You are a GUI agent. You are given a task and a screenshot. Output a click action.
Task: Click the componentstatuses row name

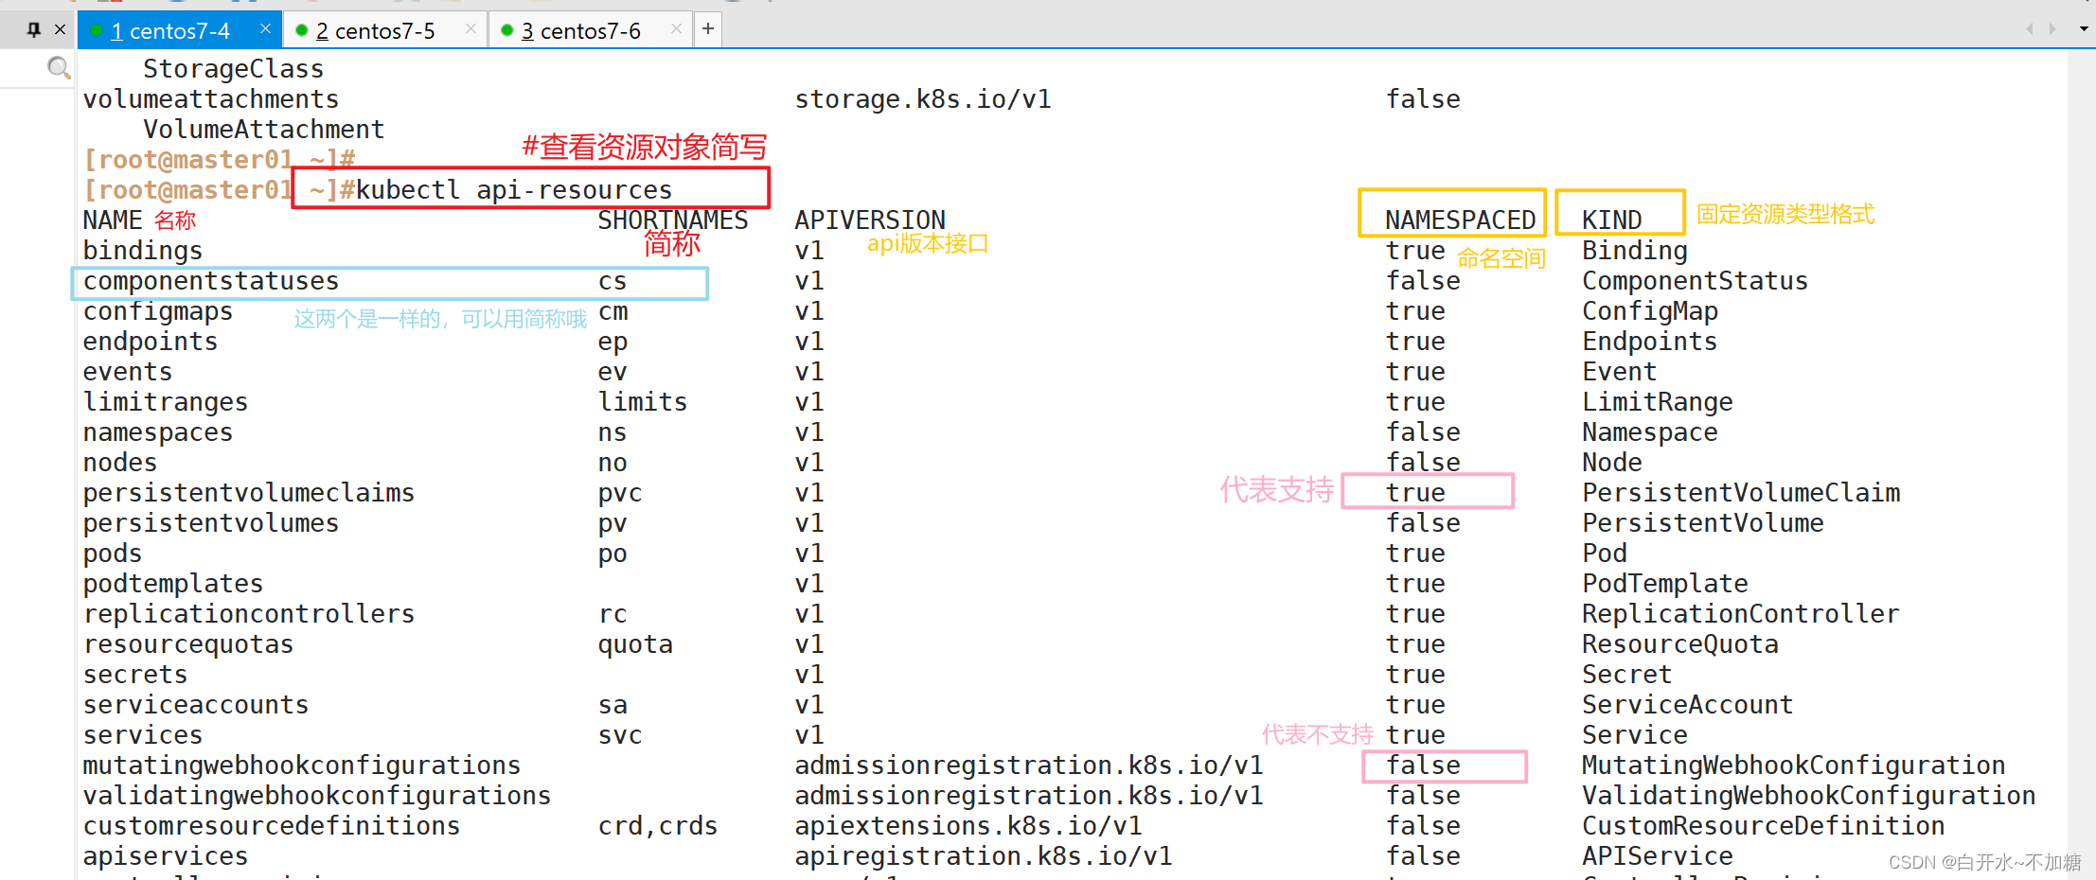[211, 281]
